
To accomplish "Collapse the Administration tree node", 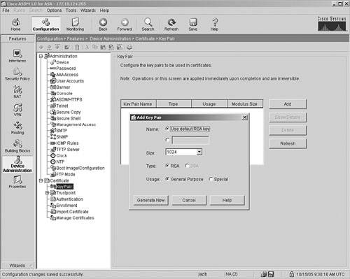I will (41, 56).
